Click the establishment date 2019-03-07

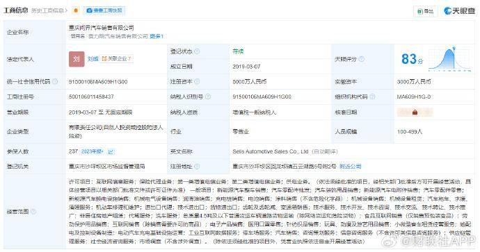[x=246, y=67]
